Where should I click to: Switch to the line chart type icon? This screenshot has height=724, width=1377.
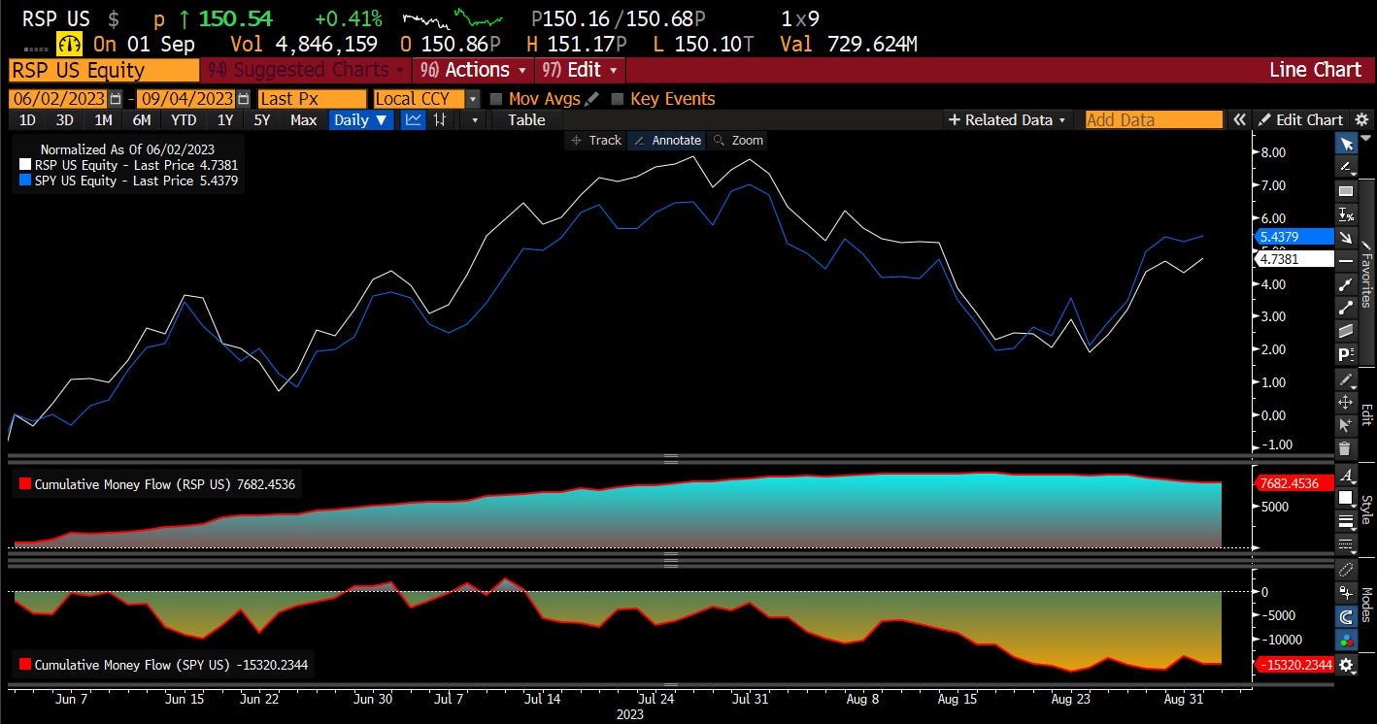[x=414, y=119]
